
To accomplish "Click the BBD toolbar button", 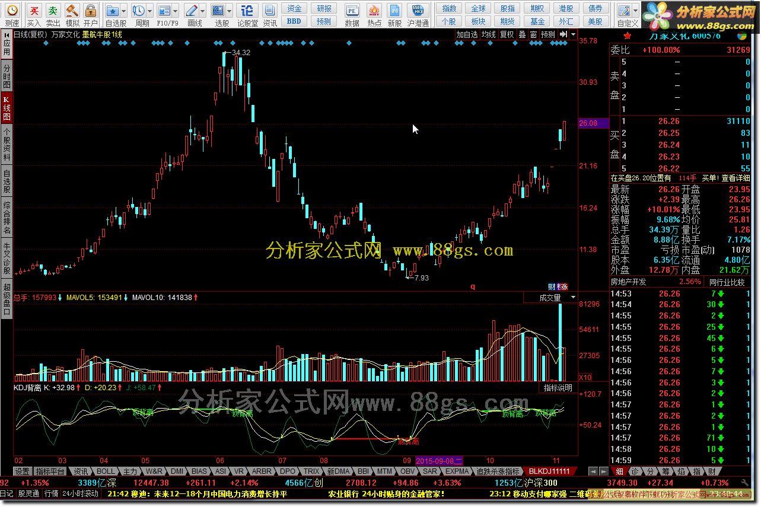I will coord(294,21).
